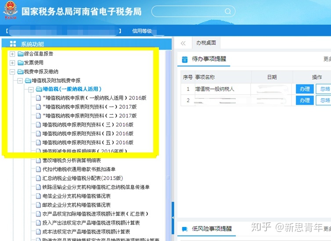The width and height of the screenshot is (331, 241).
Task: Collapse panel using double-chevron left icon
Action: 183,43
